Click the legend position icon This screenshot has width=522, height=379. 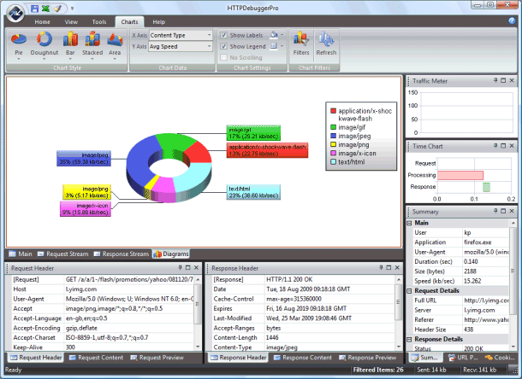pyautogui.click(x=274, y=46)
